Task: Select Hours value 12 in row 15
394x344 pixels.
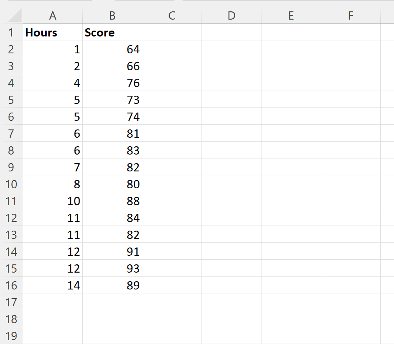Action: pos(53,268)
